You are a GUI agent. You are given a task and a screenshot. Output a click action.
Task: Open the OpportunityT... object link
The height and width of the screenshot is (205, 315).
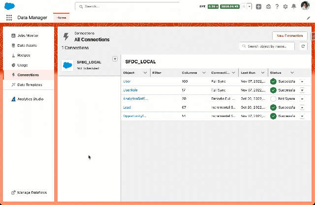134,116
